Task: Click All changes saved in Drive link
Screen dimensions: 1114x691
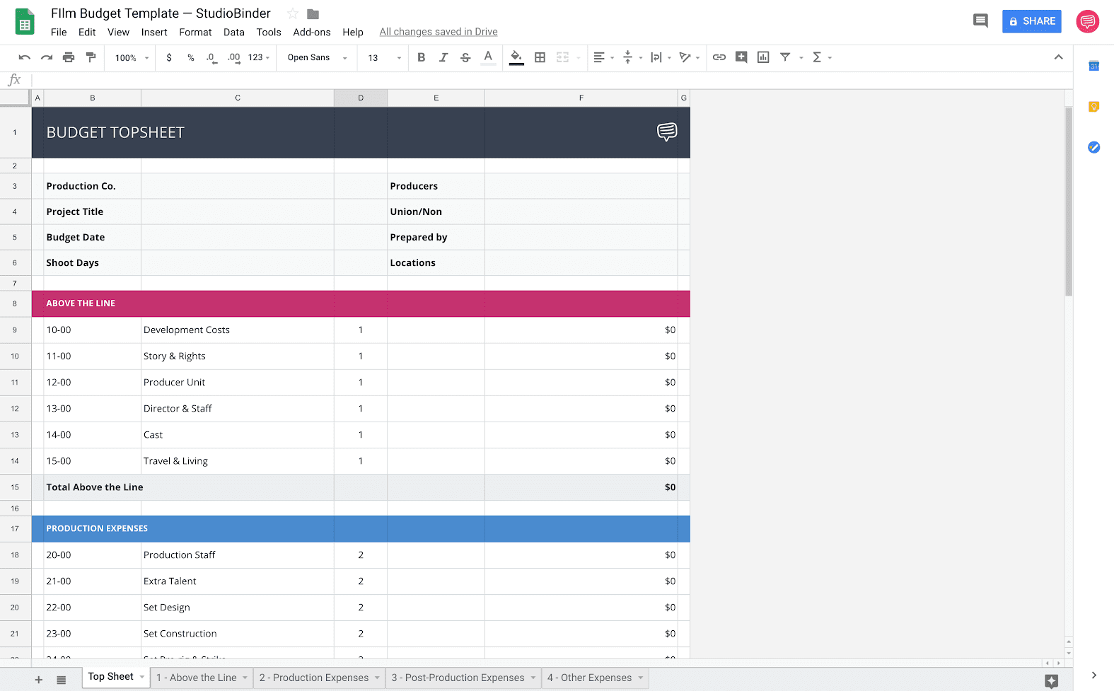Action: click(x=439, y=32)
